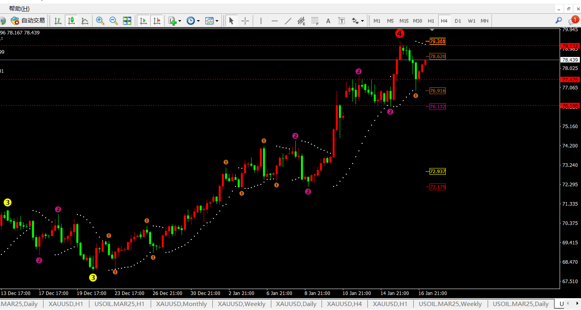Select the 76.916 price label
This screenshot has height=310, width=581.
(x=437, y=91)
